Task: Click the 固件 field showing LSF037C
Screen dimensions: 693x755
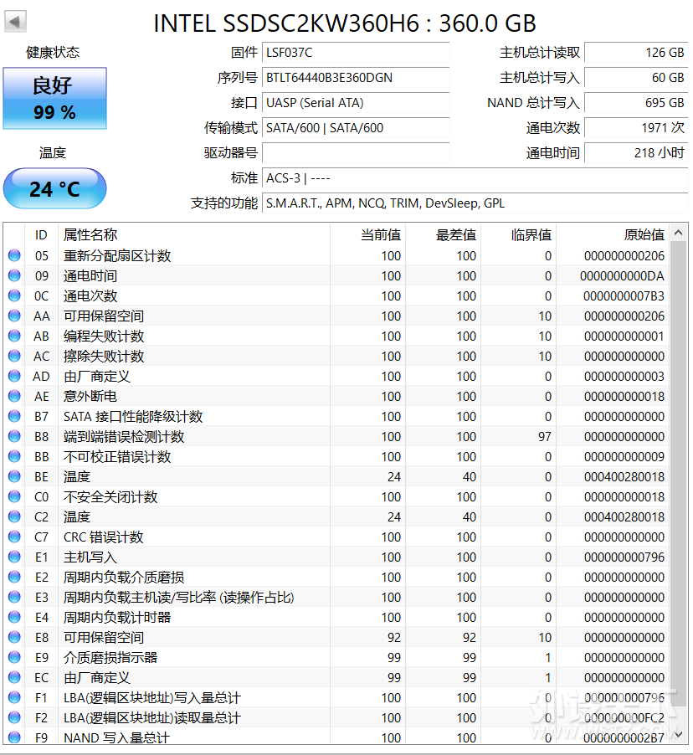Action: point(355,53)
